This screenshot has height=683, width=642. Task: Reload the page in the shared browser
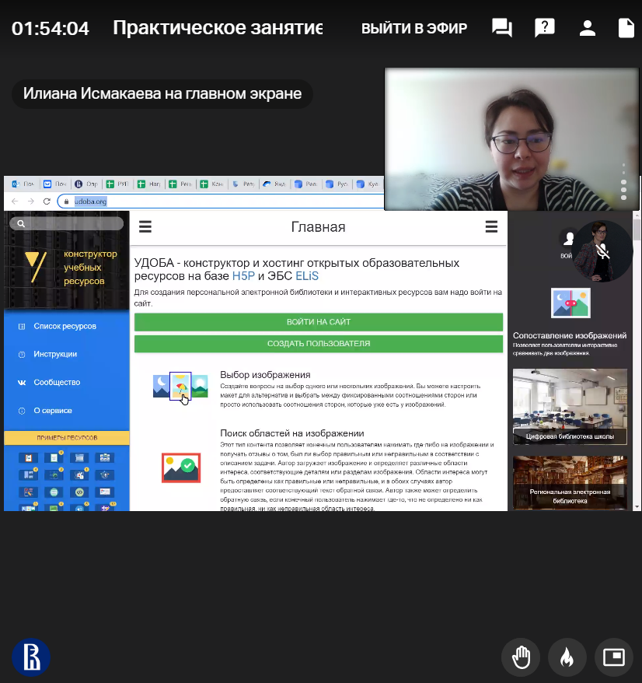tap(47, 201)
